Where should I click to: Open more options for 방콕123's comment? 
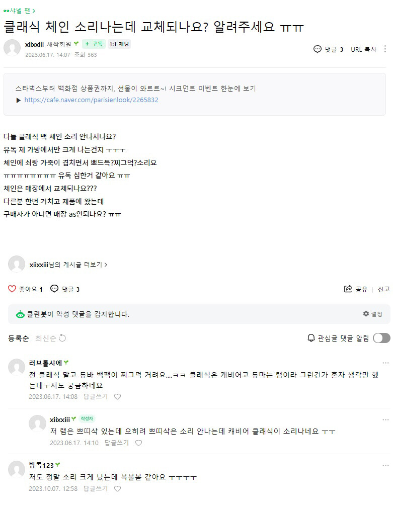coord(385,465)
